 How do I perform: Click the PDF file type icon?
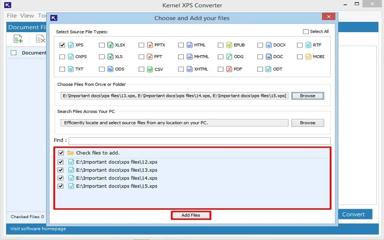tap(229, 69)
